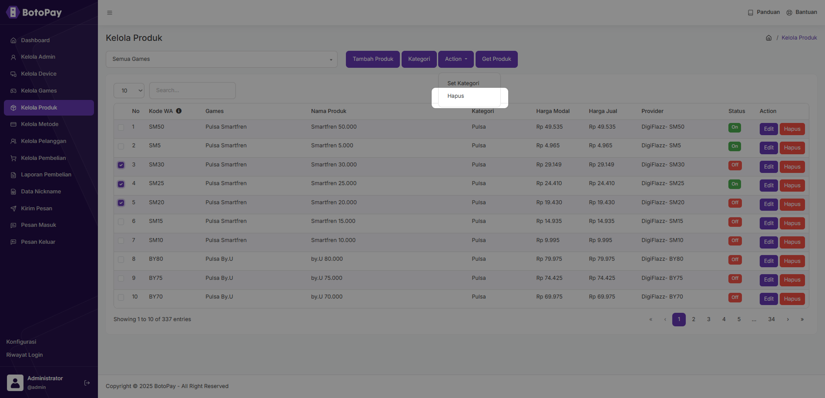The image size is (825, 398).
Task: Open the Riwayat Login link
Action: point(24,355)
